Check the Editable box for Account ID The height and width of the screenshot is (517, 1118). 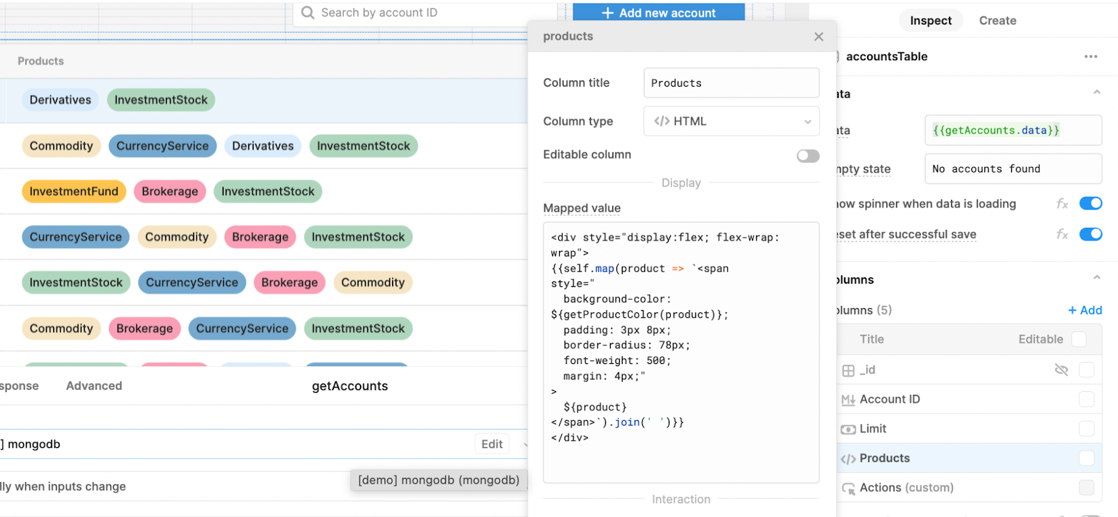(x=1087, y=399)
